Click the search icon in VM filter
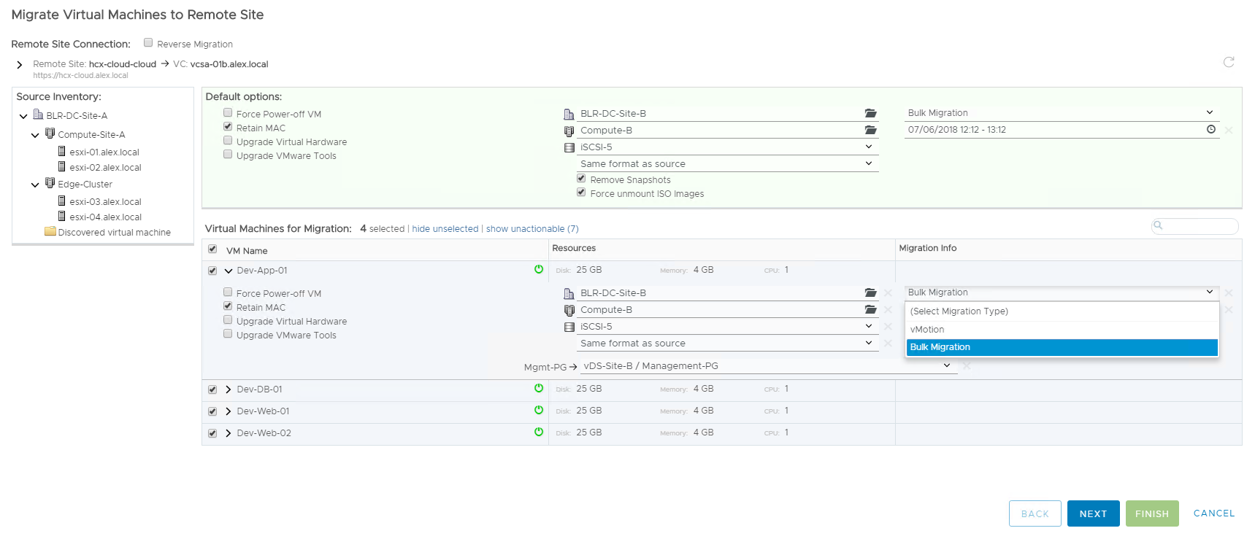Screen dimensions: 1255x539 tap(1158, 225)
